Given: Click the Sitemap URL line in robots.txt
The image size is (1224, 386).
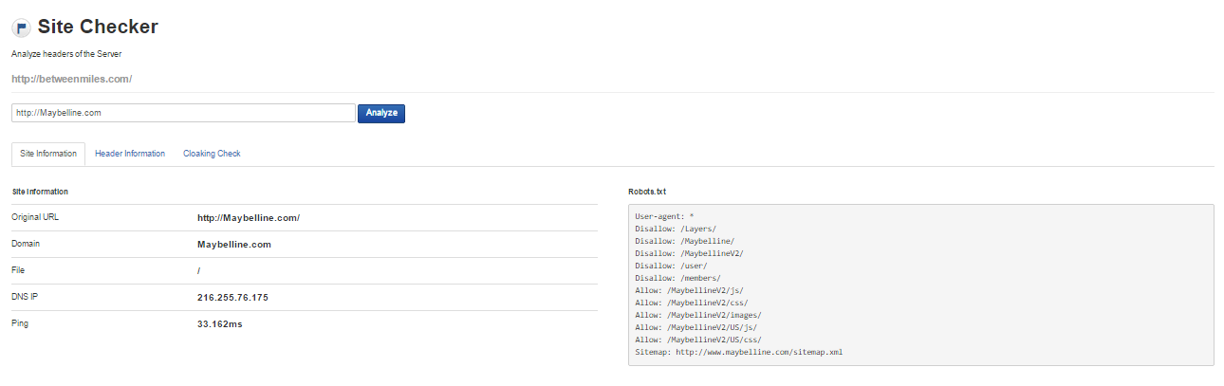Looking at the screenshot, I should (x=739, y=352).
